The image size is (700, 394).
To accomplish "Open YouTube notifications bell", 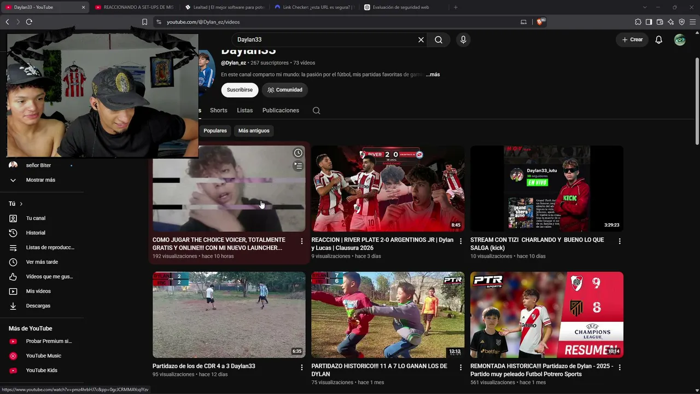I will tap(659, 39).
